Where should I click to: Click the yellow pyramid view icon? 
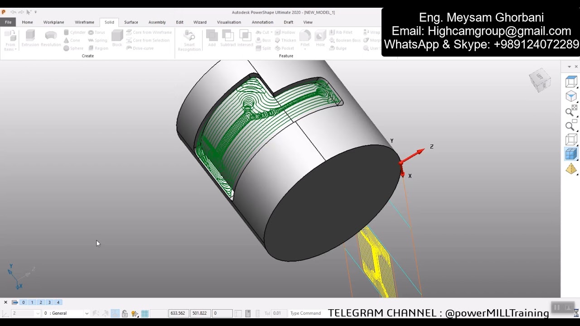(x=571, y=169)
